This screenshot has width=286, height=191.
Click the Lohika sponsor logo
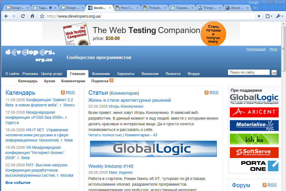coord(254,139)
